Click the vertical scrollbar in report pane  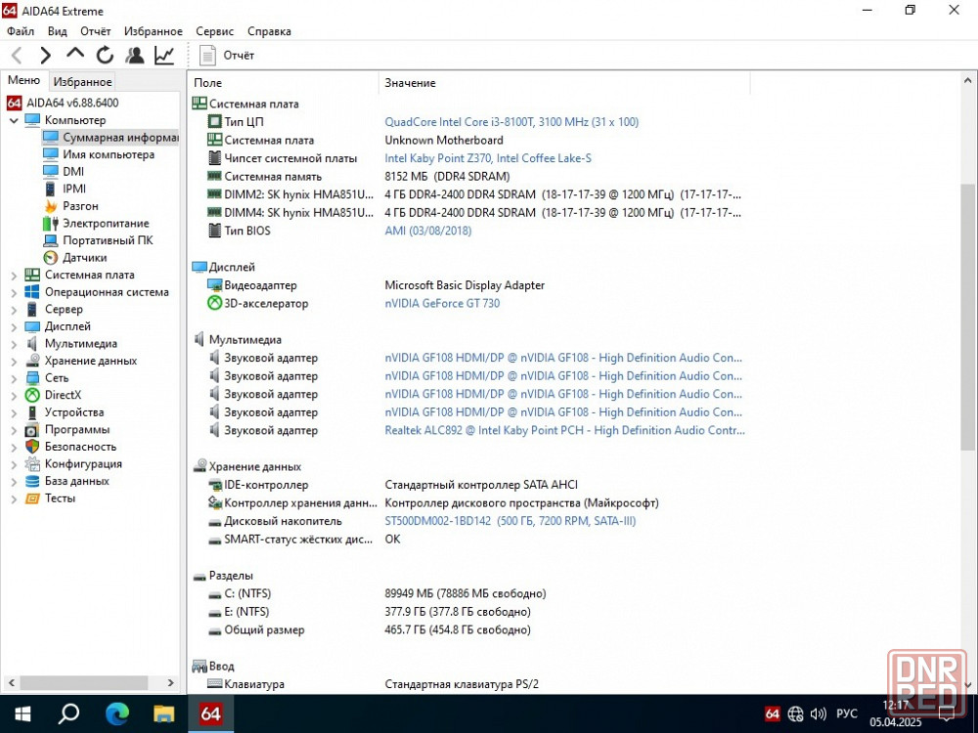click(967, 317)
